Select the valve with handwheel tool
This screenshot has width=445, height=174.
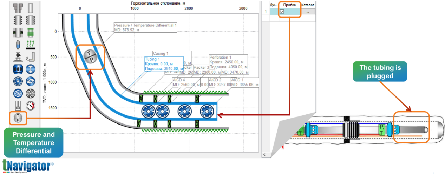tap(18, 57)
